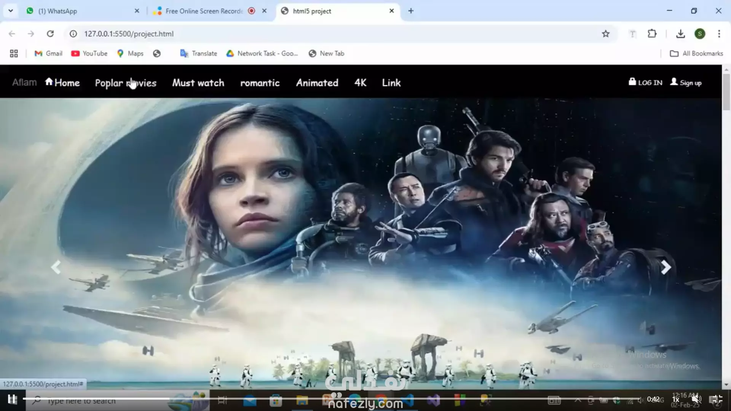Viewport: 731px width, 411px height.
Task: Open the Gmail bookmark
Action: tap(48, 54)
